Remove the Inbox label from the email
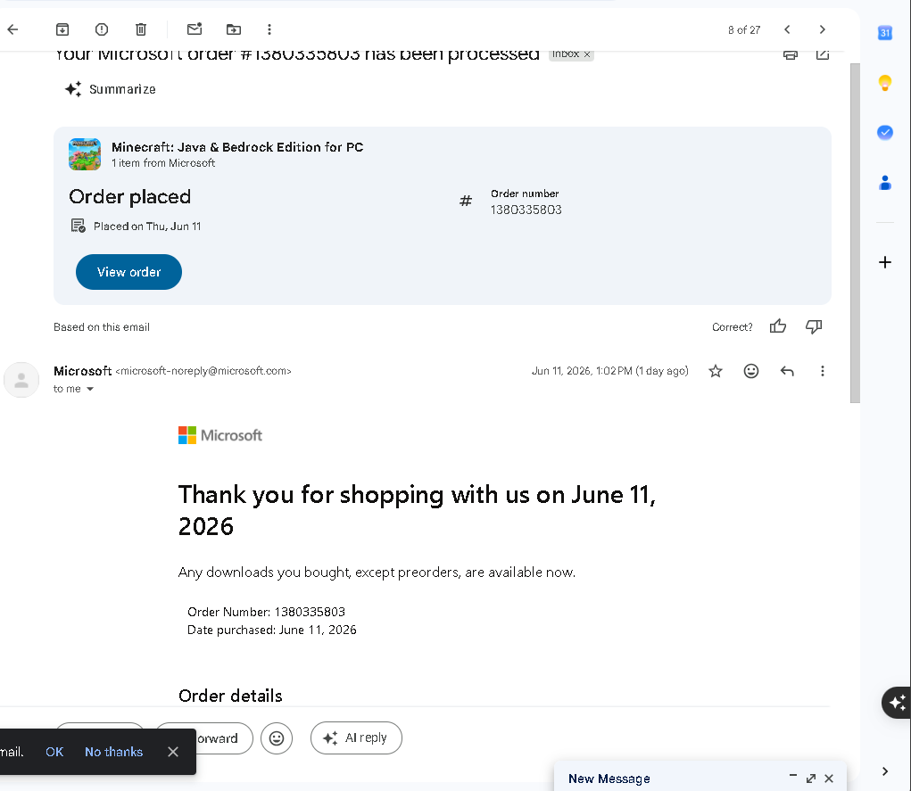 click(x=587, y=54)
